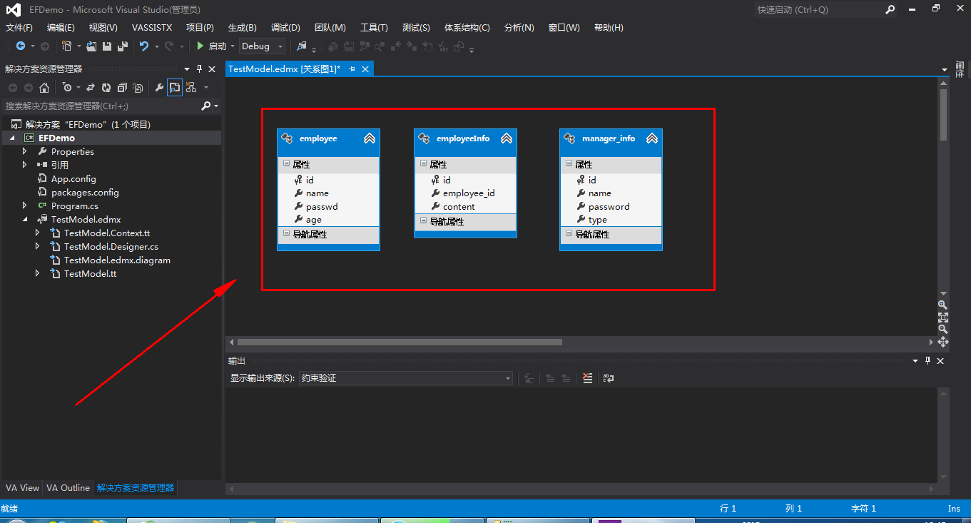
Task: Collapse the employee entity shape
Action: click(370, 138)
